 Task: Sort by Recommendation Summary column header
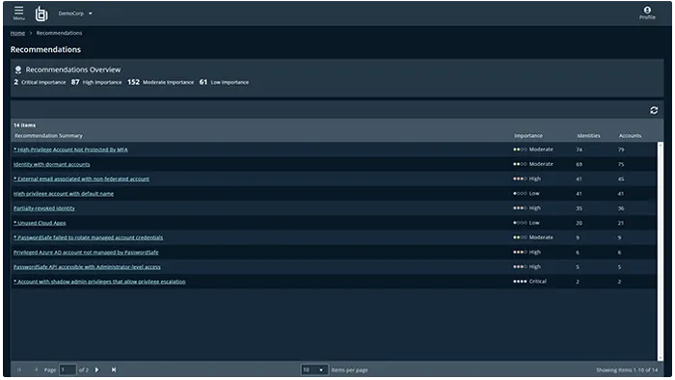(48, 136)
